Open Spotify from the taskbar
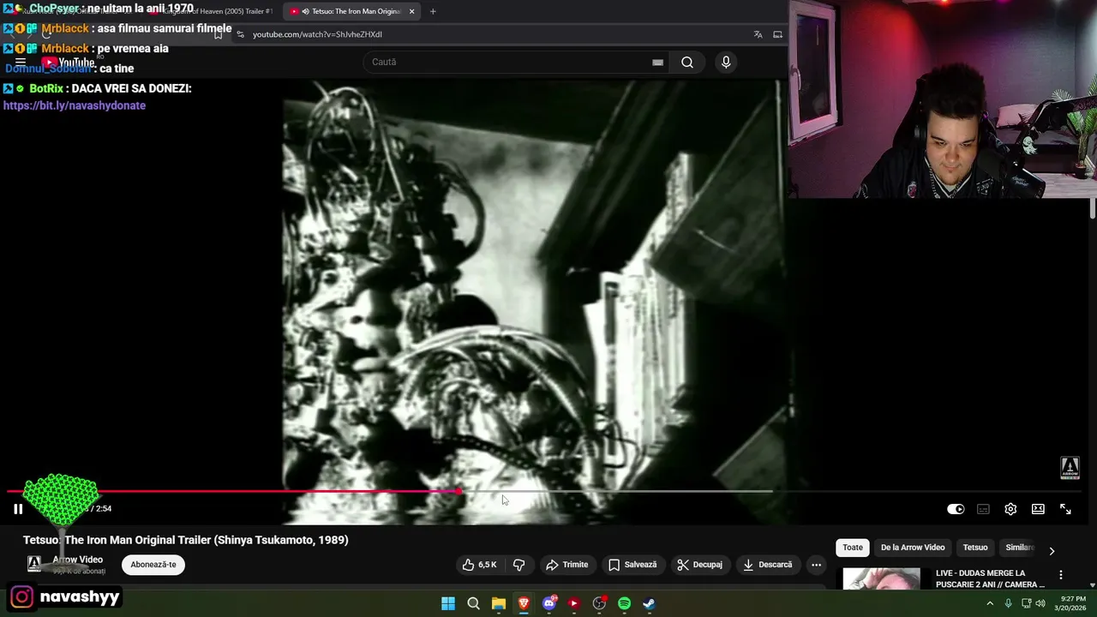The height and width of the screenshot is (617, 1097). (x=625, y=603)
